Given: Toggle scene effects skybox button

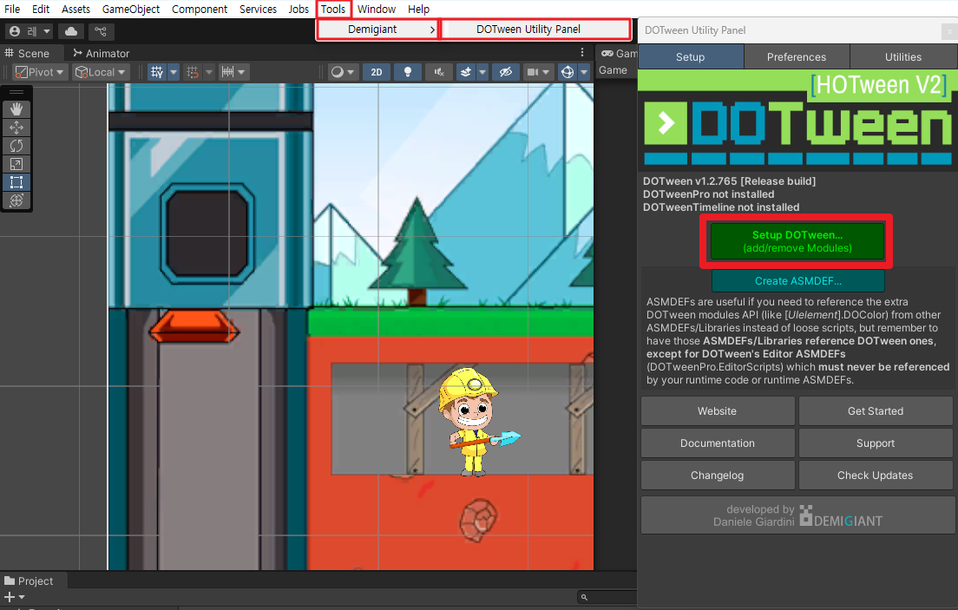Looking at the screenshot, I should [x=466, y=72].
